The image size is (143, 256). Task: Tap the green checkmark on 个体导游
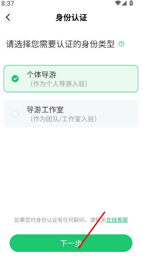[x=15, y=79]
